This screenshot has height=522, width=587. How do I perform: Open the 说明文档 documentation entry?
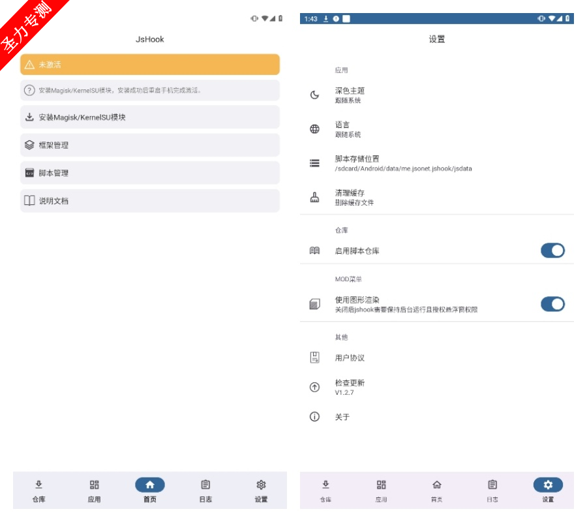click(x=150, y=201)
